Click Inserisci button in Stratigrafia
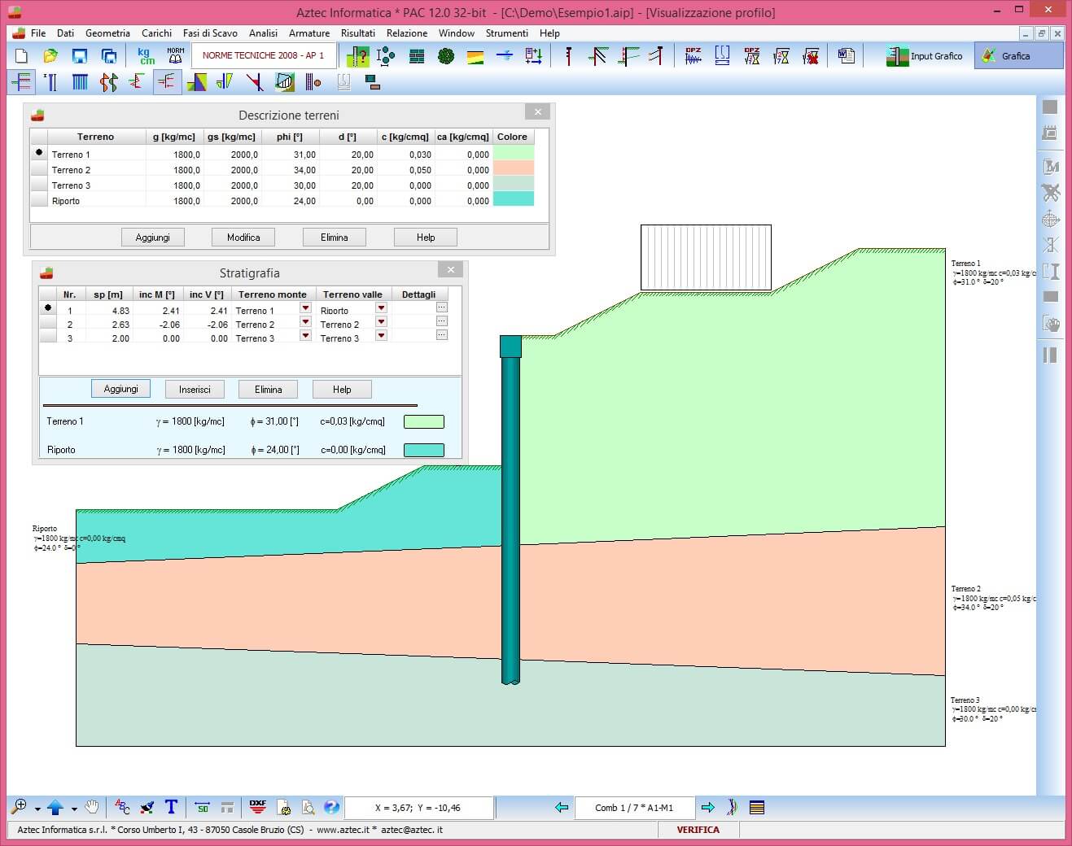1072x846 pixels. (x=195, y=390)
